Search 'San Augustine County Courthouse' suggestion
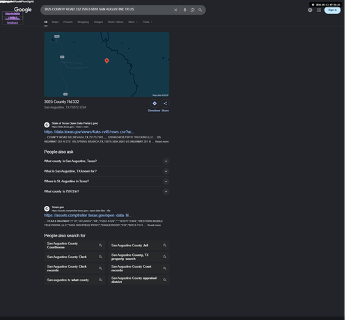Viewport: 348px width, 320px height. [x=74, y=246]
